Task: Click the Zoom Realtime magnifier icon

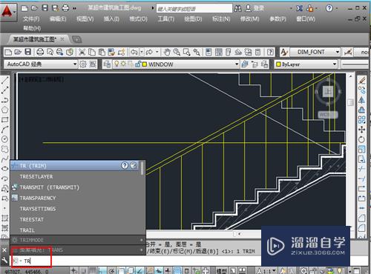Action: [x=177, y=52]
